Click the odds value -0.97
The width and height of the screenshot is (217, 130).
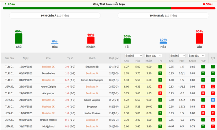171,126
